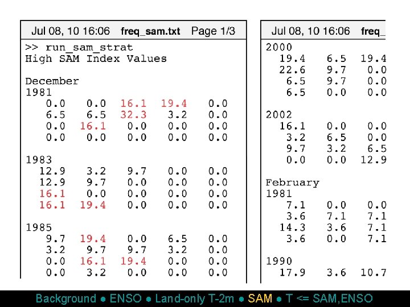Select the year 1981 under February
410x307 pixels.
coord(278,194)
